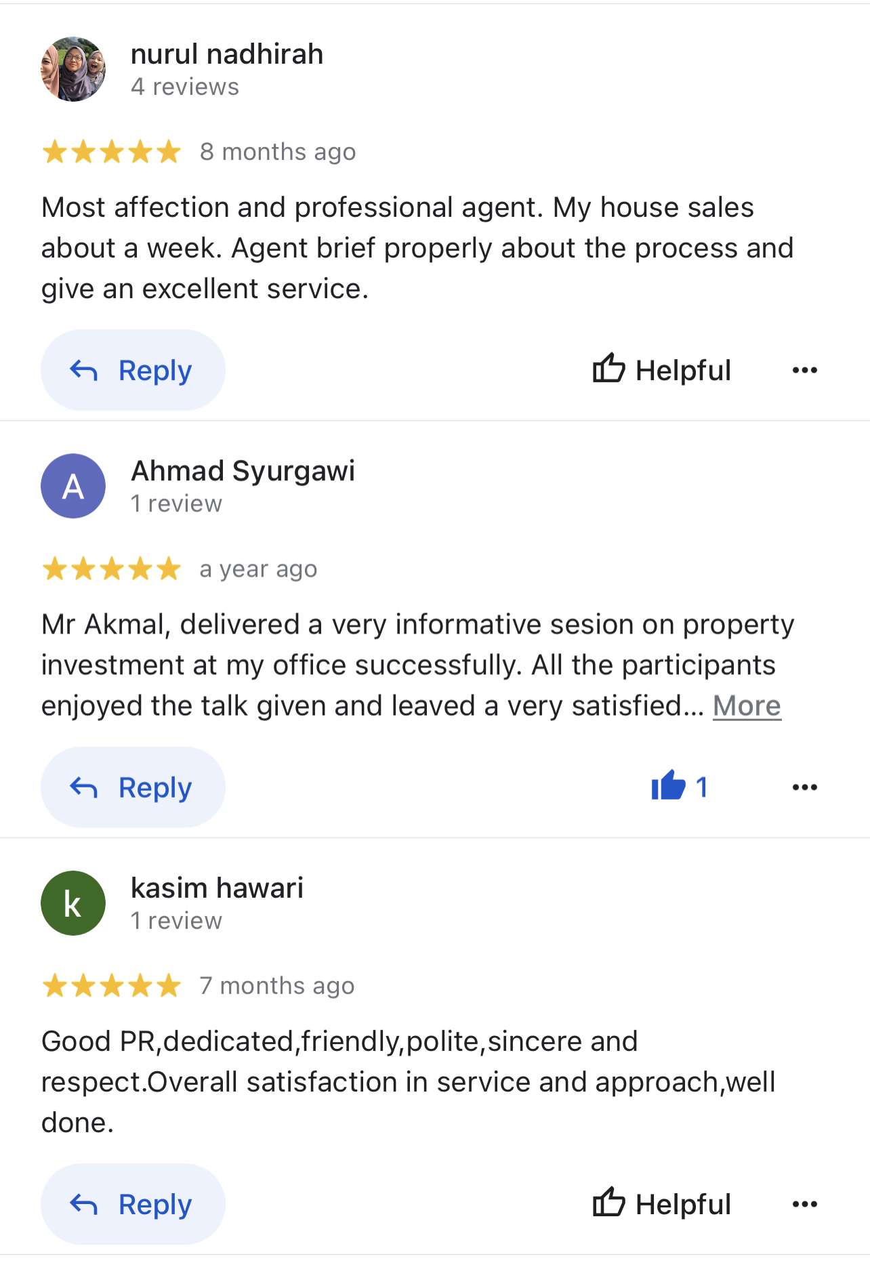Mark kasim hawari's review as Helpful
Viewport: 870px width, 1263px height.
[662, 1204]
